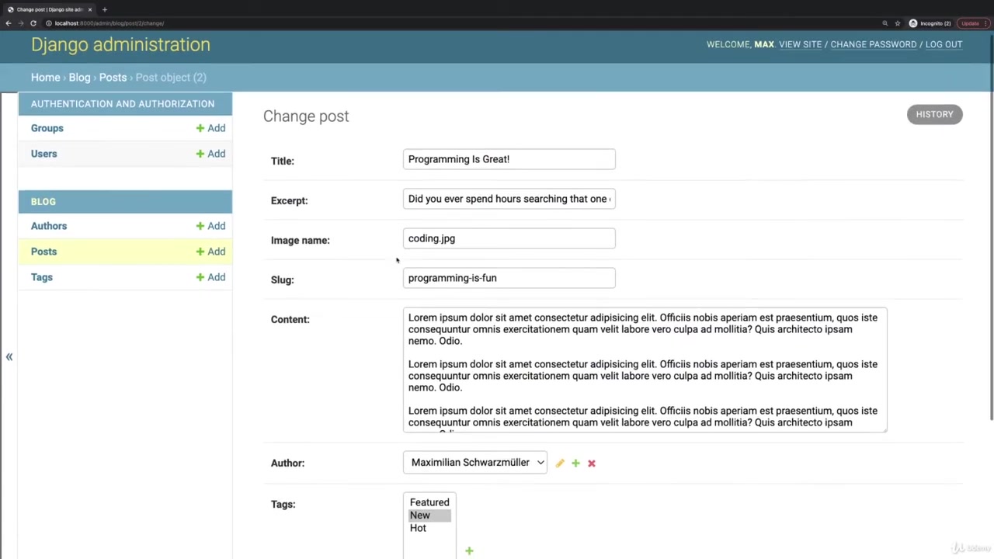The height and width of the screenshot is (559, 994).
Task: Select the Hot tag in the list
Action: [418, 528]
